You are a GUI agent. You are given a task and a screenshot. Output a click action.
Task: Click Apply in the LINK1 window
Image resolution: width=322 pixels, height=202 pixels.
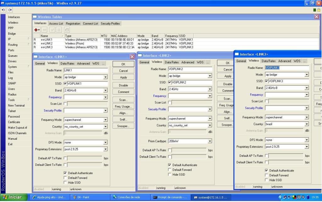click(123, 77)
